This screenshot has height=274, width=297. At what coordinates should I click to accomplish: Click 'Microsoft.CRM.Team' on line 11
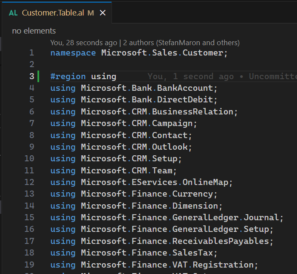tap(127, 170)
